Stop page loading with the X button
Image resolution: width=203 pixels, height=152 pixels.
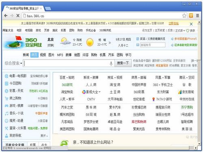click(x=18, y=16)
